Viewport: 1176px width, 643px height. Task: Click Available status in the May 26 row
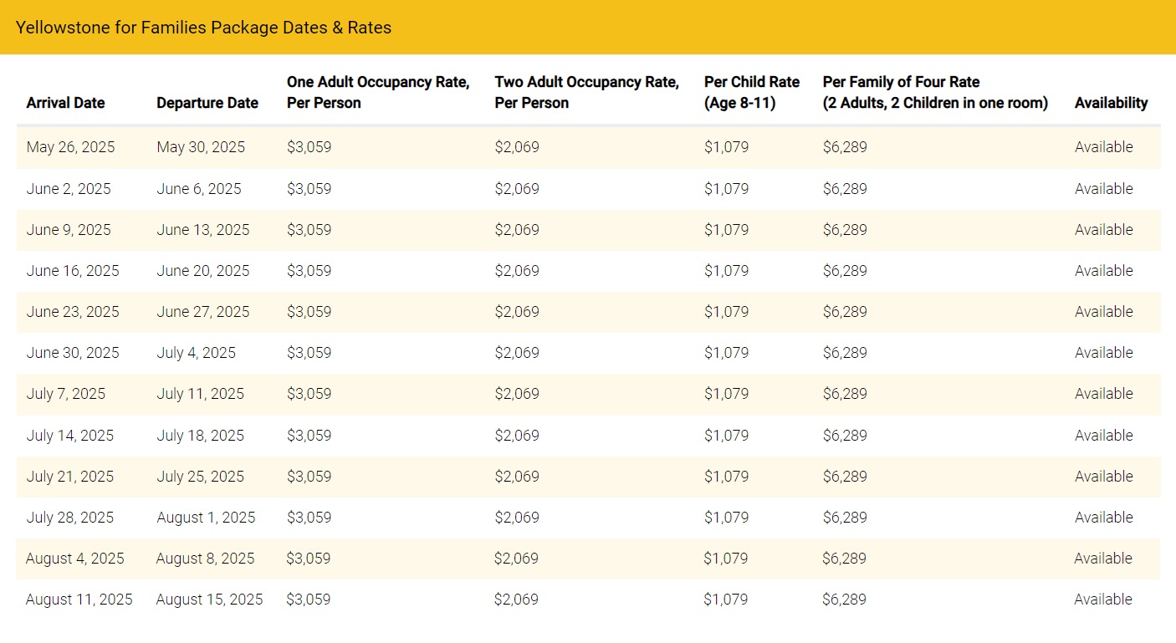click(x=1104, y=147)
